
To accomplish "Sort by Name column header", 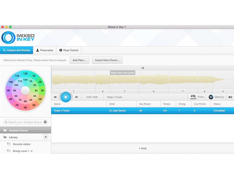I will [x=79, y=104].
